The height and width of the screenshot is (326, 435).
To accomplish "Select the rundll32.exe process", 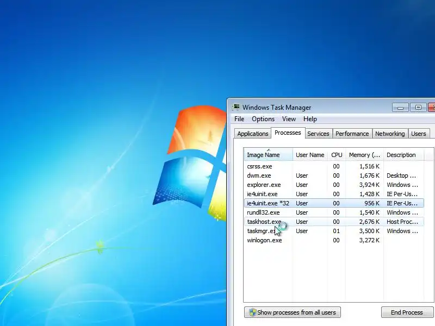I will click(x=334, y=212).
